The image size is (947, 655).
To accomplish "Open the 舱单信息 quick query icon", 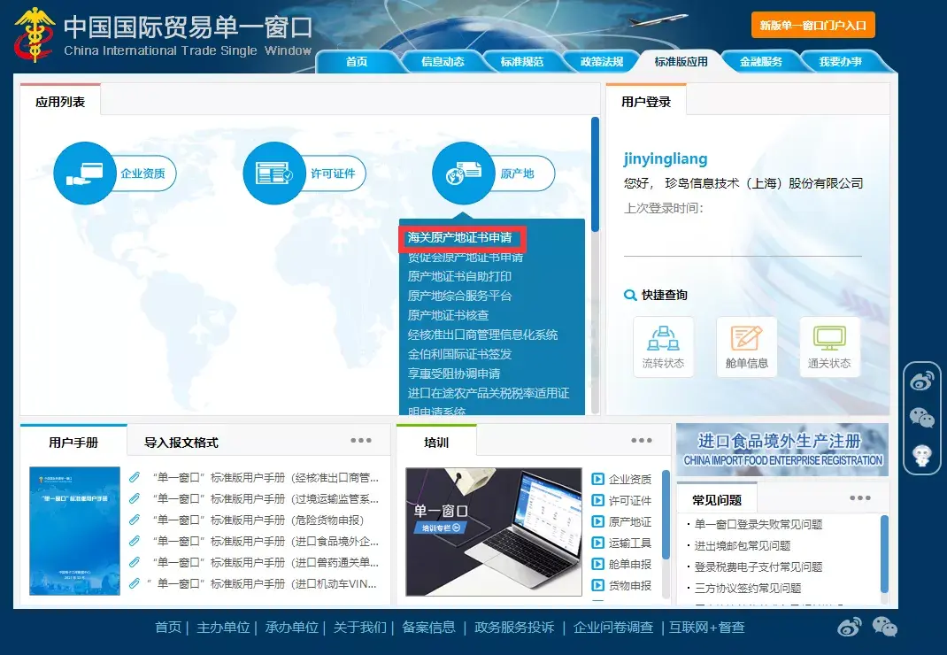I will tap(746, 347).
